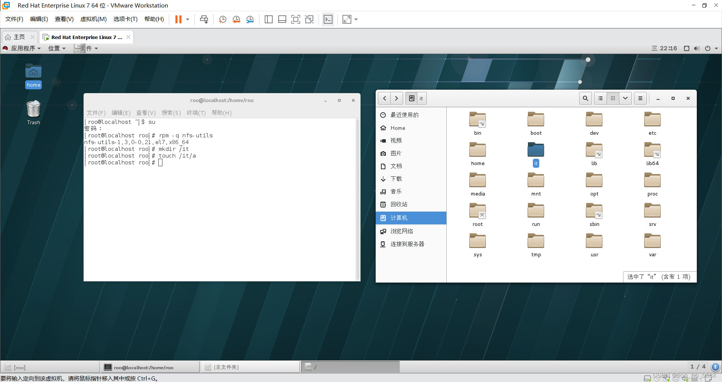Screen dimensions: 722x382
Task: Select 最近使用的 in sidebar
Action: [411, 115]
